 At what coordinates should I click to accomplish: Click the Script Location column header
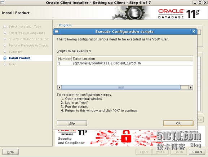point(132,58)
